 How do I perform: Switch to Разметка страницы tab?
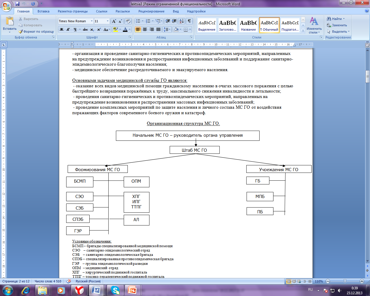coord(73,11)
